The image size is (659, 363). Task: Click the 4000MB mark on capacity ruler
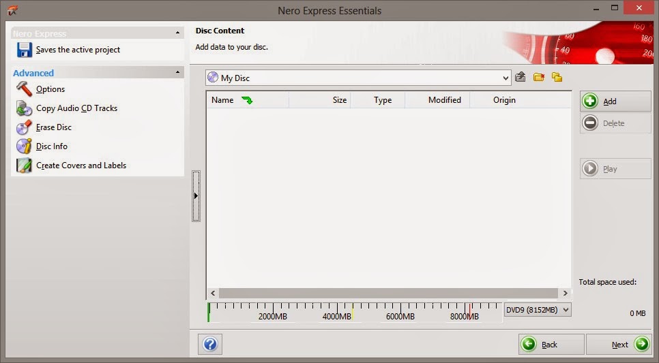coord(336,317)
